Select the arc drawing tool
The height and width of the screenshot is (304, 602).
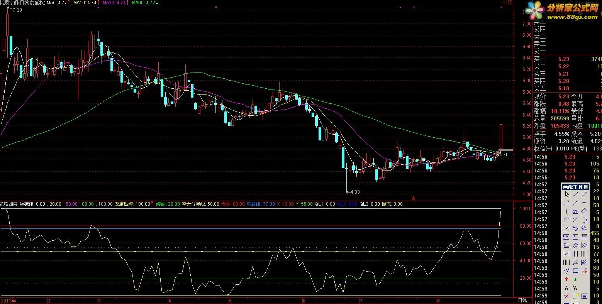pos(584,219)
